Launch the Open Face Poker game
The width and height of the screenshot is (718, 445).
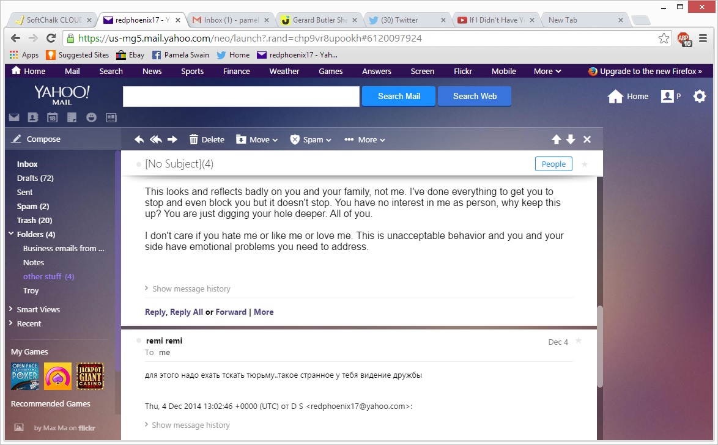coord(24,376)
